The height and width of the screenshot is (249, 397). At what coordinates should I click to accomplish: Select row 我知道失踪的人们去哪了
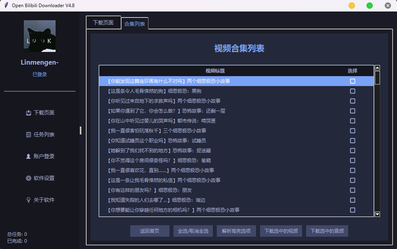(x=236, y=200)
